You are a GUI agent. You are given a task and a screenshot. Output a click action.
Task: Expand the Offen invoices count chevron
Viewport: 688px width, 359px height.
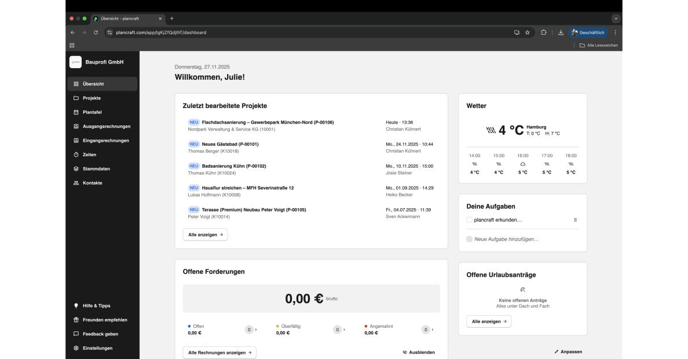point(256,330)
